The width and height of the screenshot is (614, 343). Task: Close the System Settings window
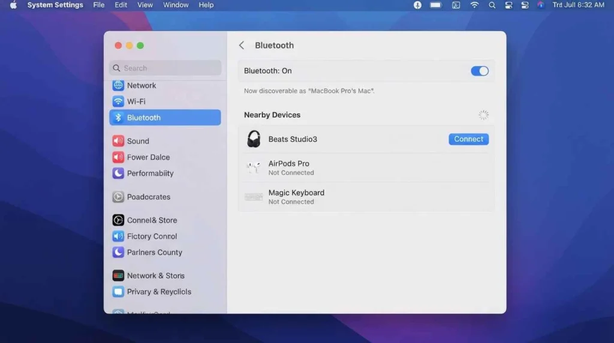click(x=118, y=46)
